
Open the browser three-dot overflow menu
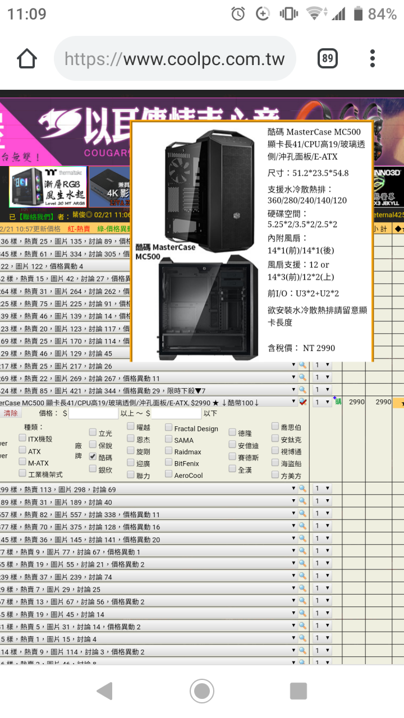click(373, 58)
